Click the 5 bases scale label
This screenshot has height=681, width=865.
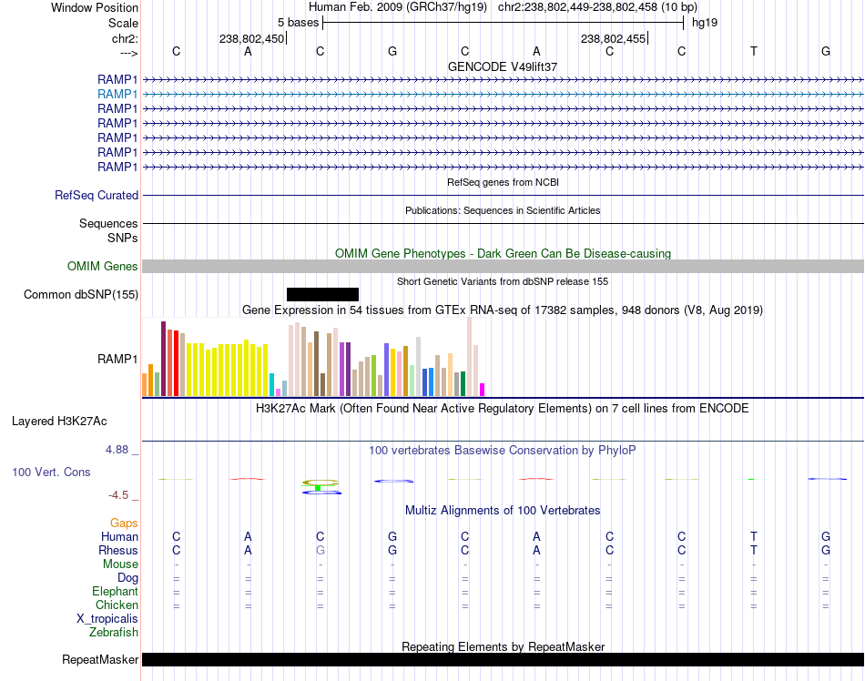point(298,23)
